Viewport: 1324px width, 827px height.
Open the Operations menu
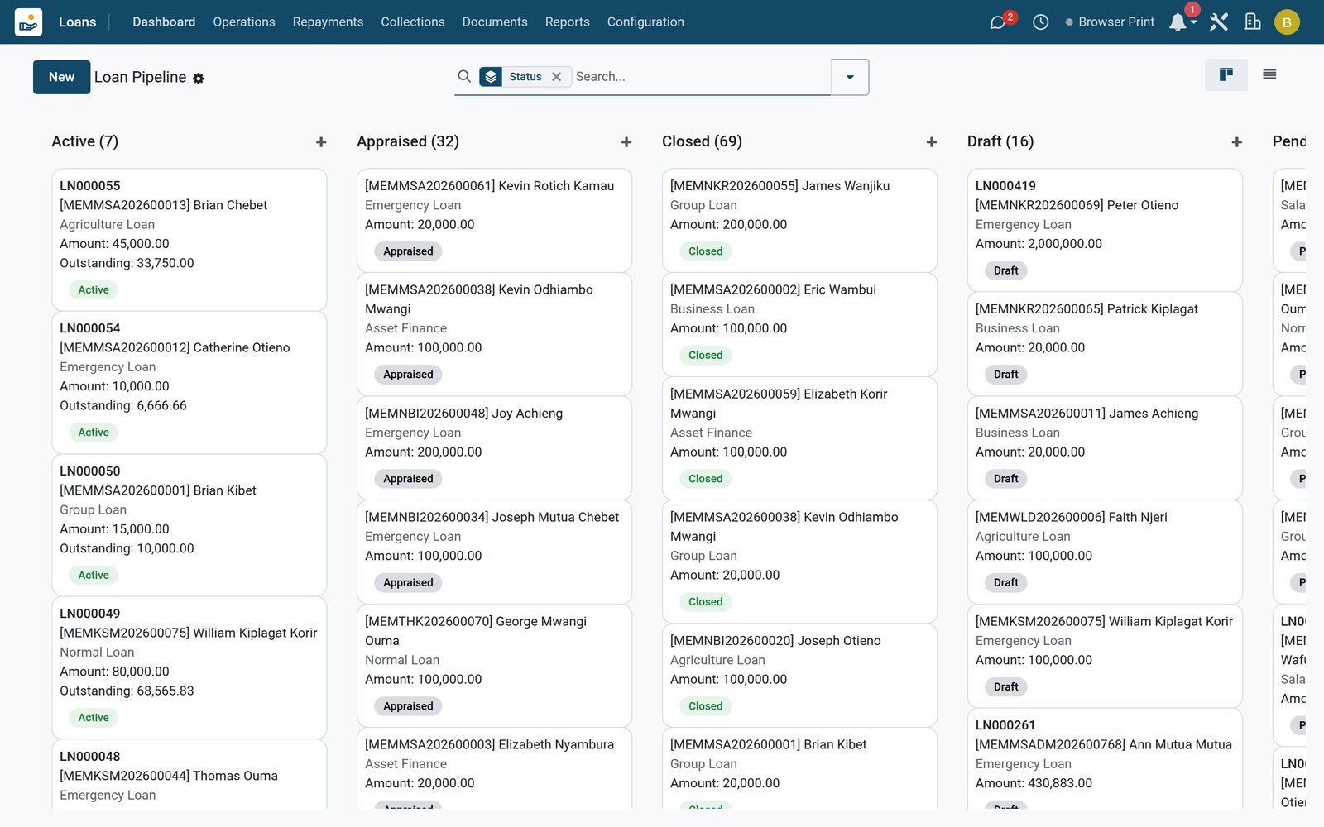click(244, 22)
